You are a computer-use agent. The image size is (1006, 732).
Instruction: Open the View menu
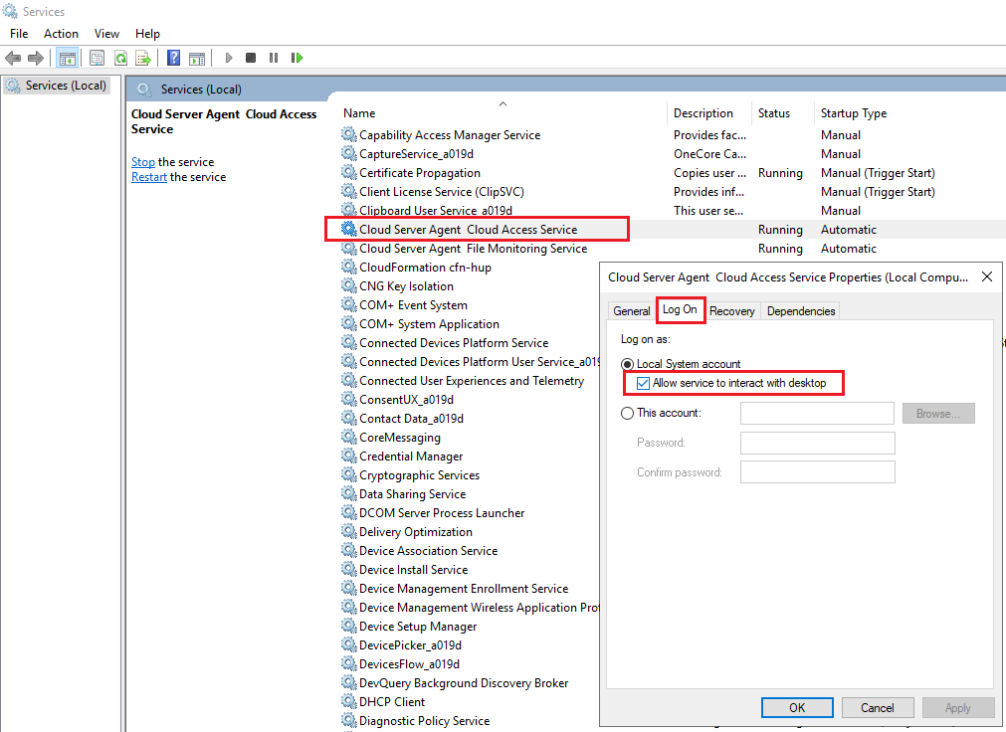click(106, 34)
